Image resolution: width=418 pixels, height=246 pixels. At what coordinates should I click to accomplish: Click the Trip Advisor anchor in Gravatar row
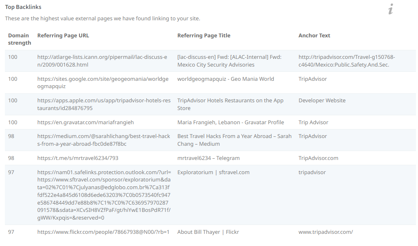[x=313, y=123]
